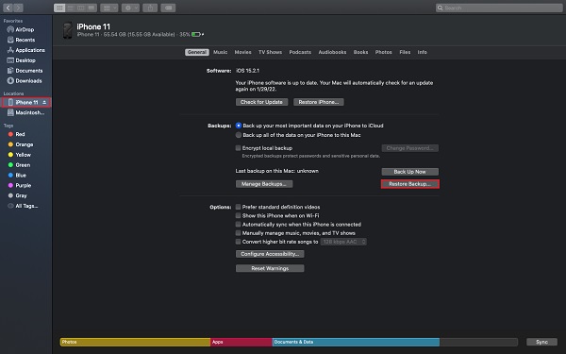
Task: Switch to list view
Action: click(x=71, y=8)
